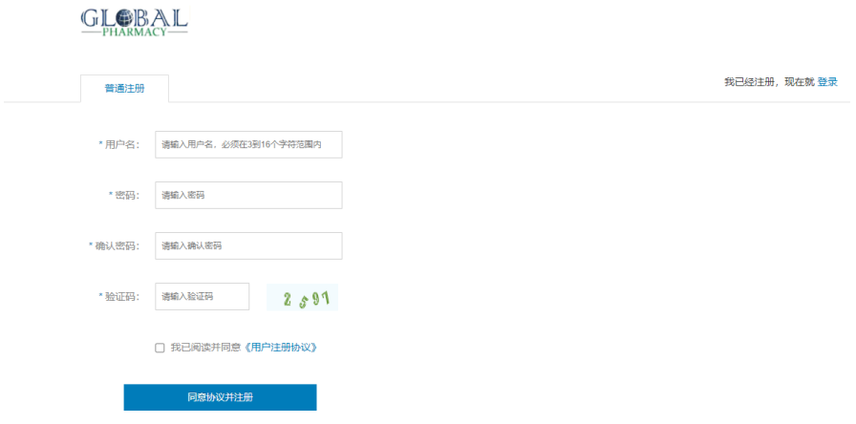Focus the 确认密码 input field
This screenshot has width=856, height=424.
[x=248, y=246]
